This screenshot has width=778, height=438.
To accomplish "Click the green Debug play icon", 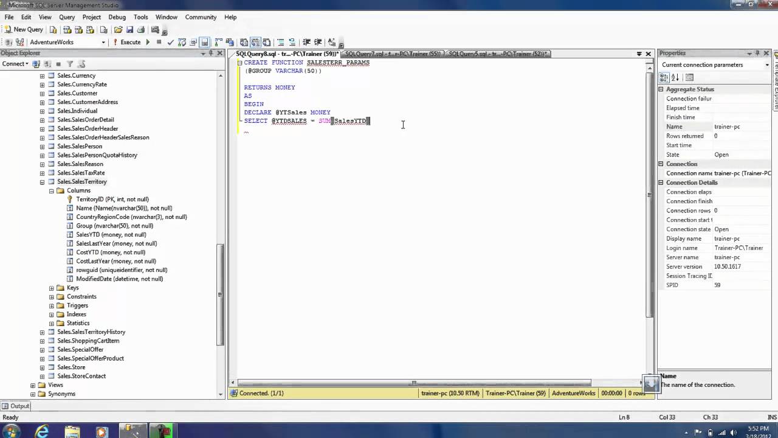I will pyautogui.click(x=148, y=42).
